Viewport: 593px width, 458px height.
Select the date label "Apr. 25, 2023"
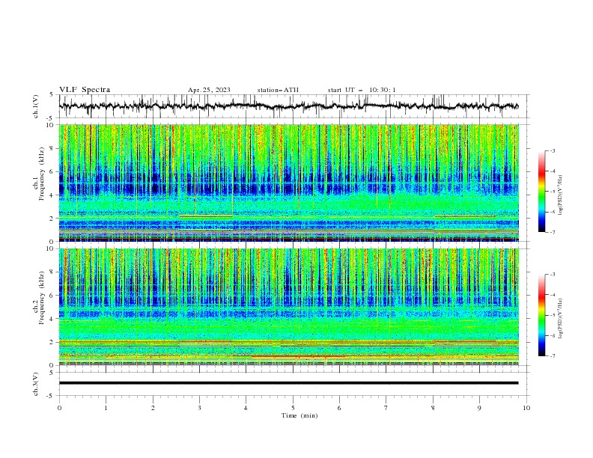[209, 90]
